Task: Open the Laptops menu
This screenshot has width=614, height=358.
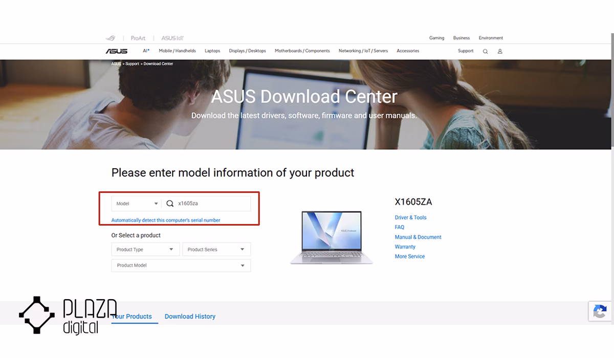Action: 212,51
